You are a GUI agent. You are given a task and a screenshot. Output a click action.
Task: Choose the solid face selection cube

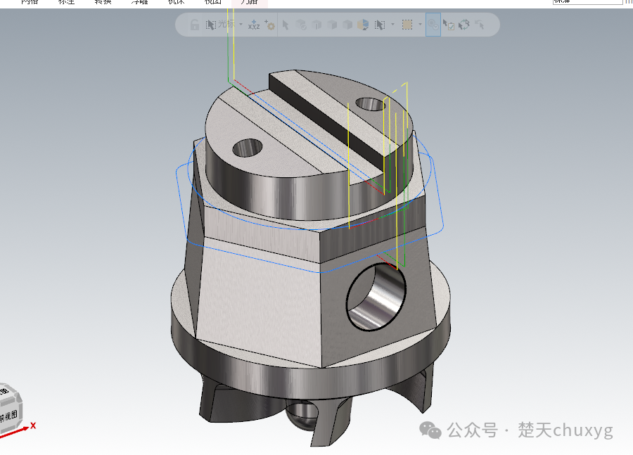click(317, 25)
